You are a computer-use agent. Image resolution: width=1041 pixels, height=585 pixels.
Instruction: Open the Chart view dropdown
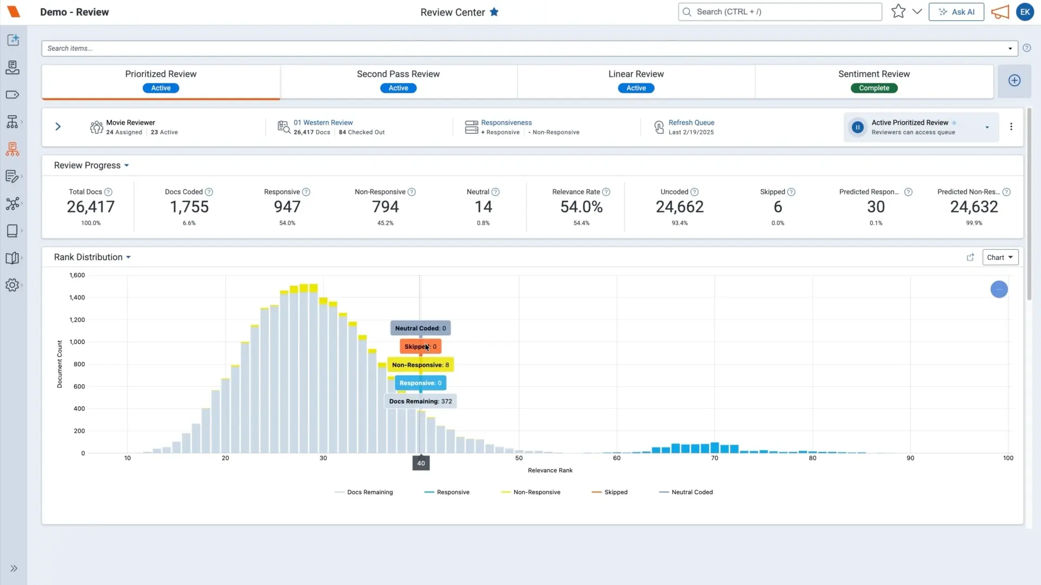[1000, 257]
